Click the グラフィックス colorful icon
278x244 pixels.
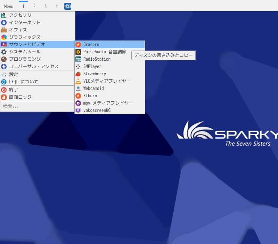(4, 37)
